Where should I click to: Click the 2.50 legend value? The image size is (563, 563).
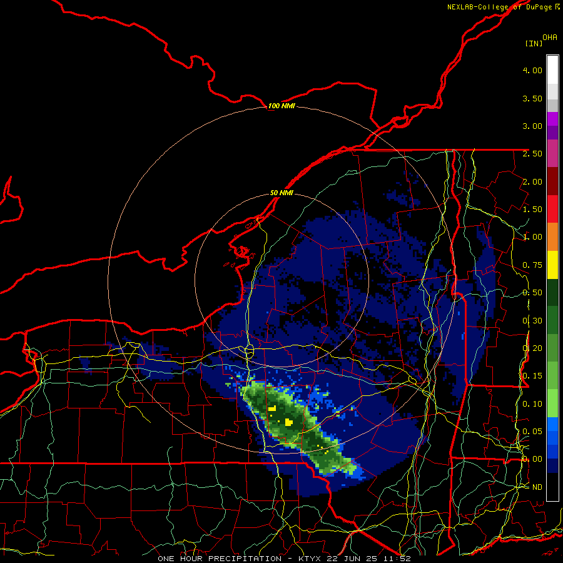point(532,154)
